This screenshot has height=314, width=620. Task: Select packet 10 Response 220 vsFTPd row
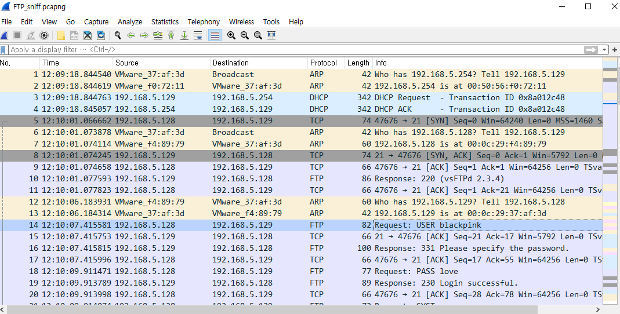click(x=302, y=178)
